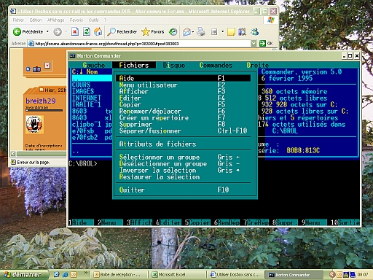Click the 5Copier function key button

pos(197,222)
